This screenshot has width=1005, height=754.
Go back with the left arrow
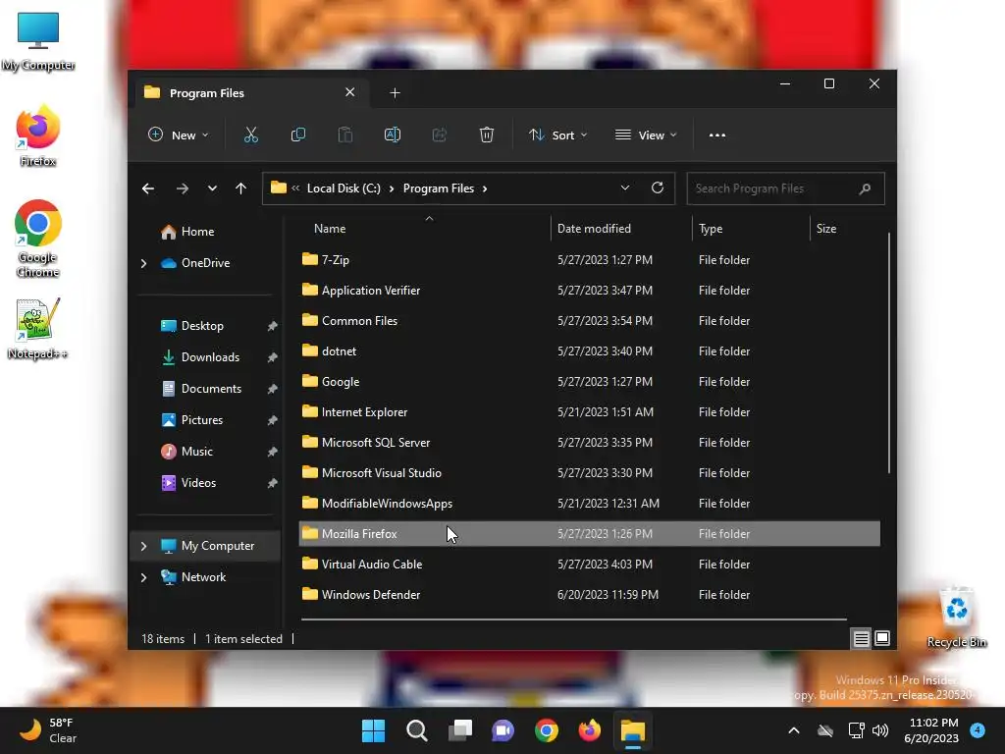(x=148, y=188)
